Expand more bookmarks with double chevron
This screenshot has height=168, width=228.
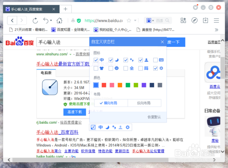[217, 30]
